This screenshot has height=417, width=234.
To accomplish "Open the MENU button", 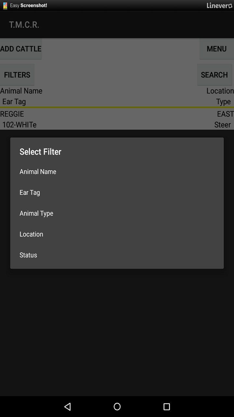I will point(216,49).
